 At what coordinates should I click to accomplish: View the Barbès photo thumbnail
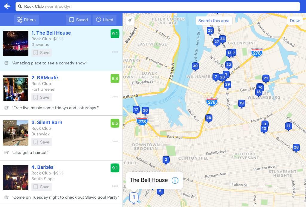(x=16, y=177)
